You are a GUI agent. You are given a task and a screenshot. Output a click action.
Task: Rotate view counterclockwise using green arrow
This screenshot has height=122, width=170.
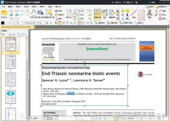90,15
